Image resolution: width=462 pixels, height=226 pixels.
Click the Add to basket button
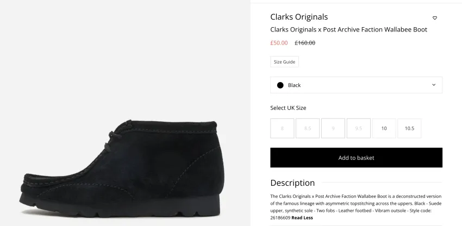[x=356, y=158]
